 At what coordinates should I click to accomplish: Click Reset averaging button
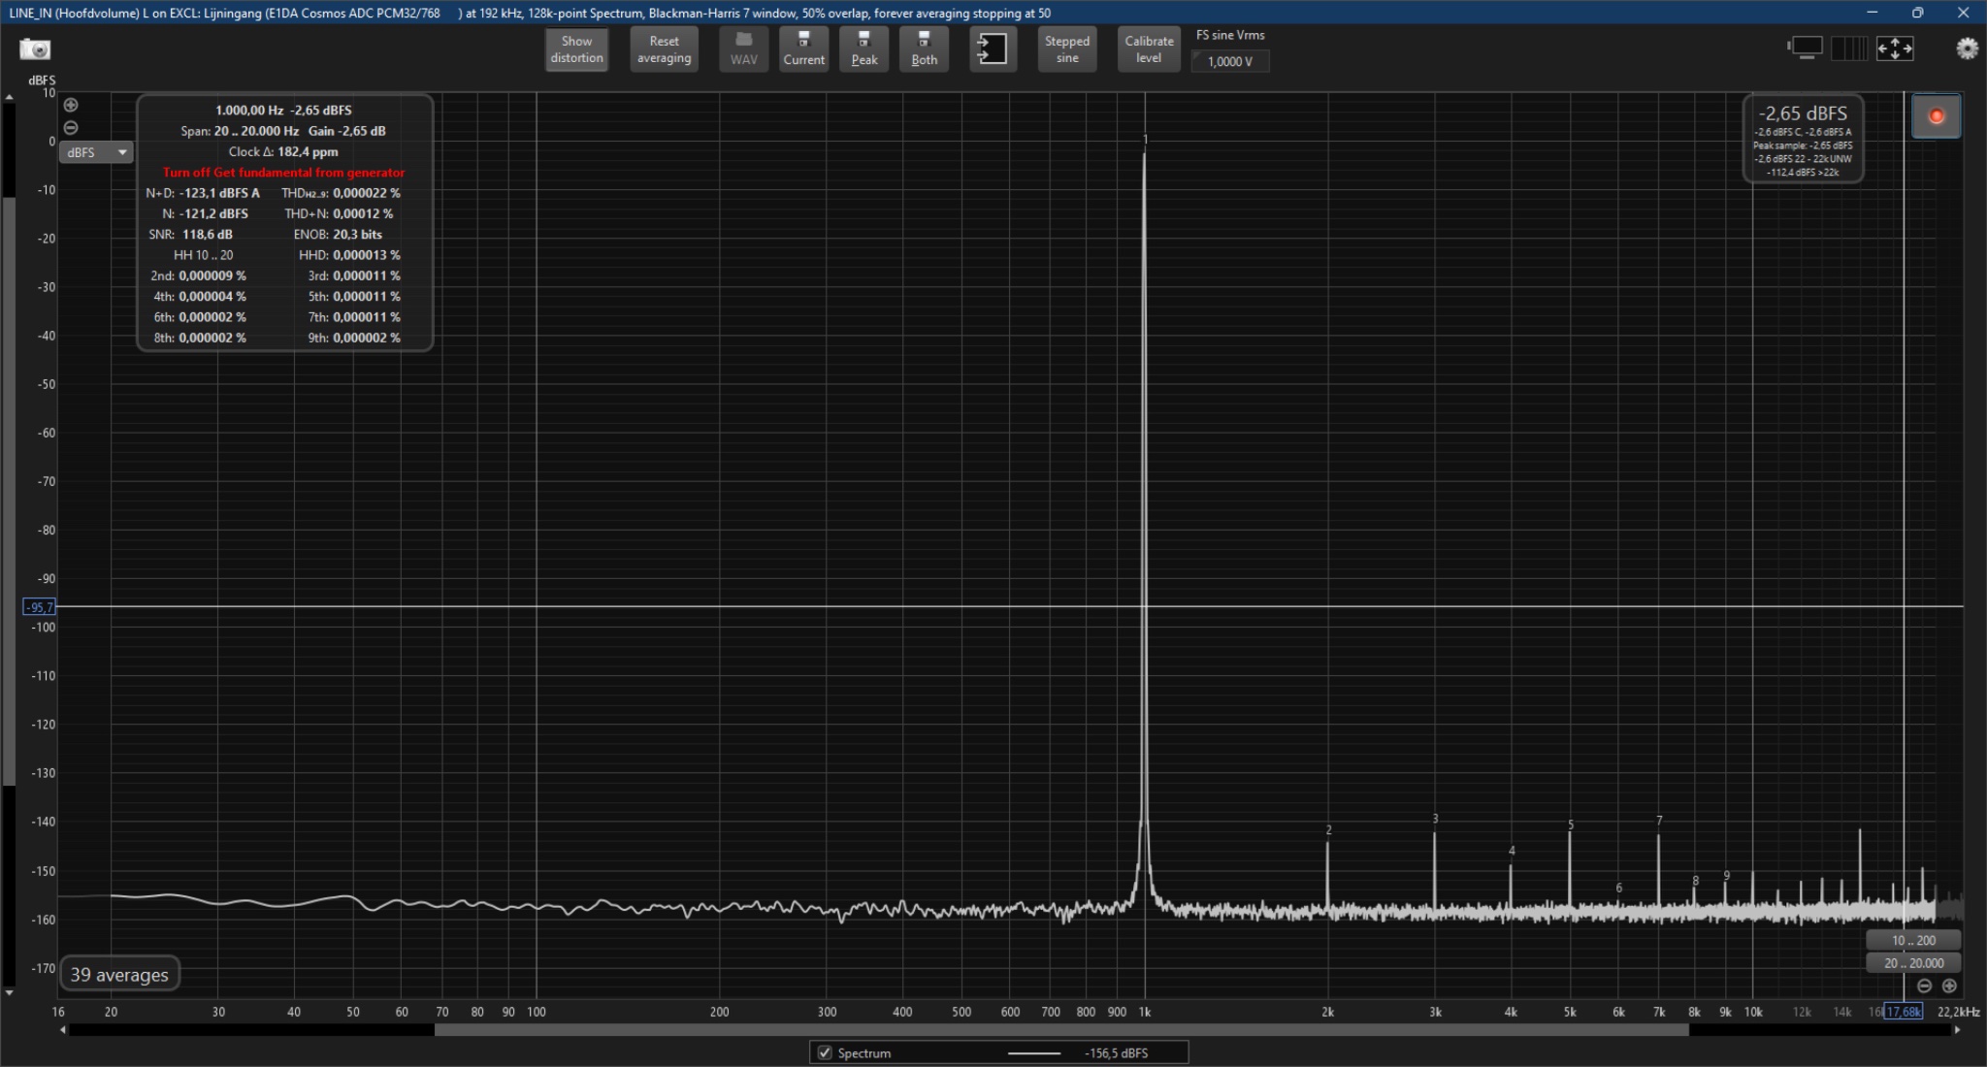pos(664,49)
